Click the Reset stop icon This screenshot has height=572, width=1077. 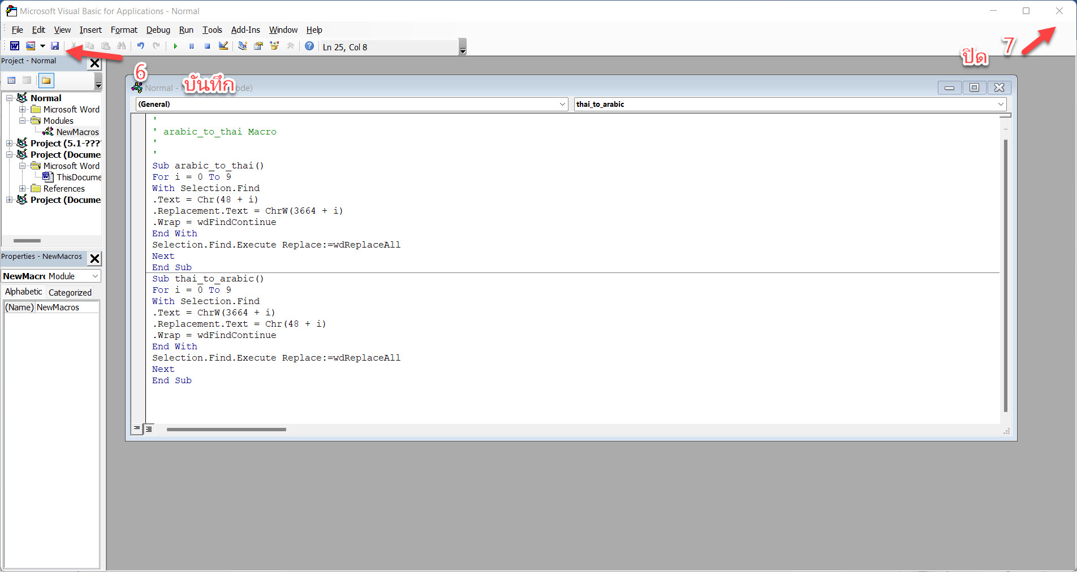coord(207,46)
